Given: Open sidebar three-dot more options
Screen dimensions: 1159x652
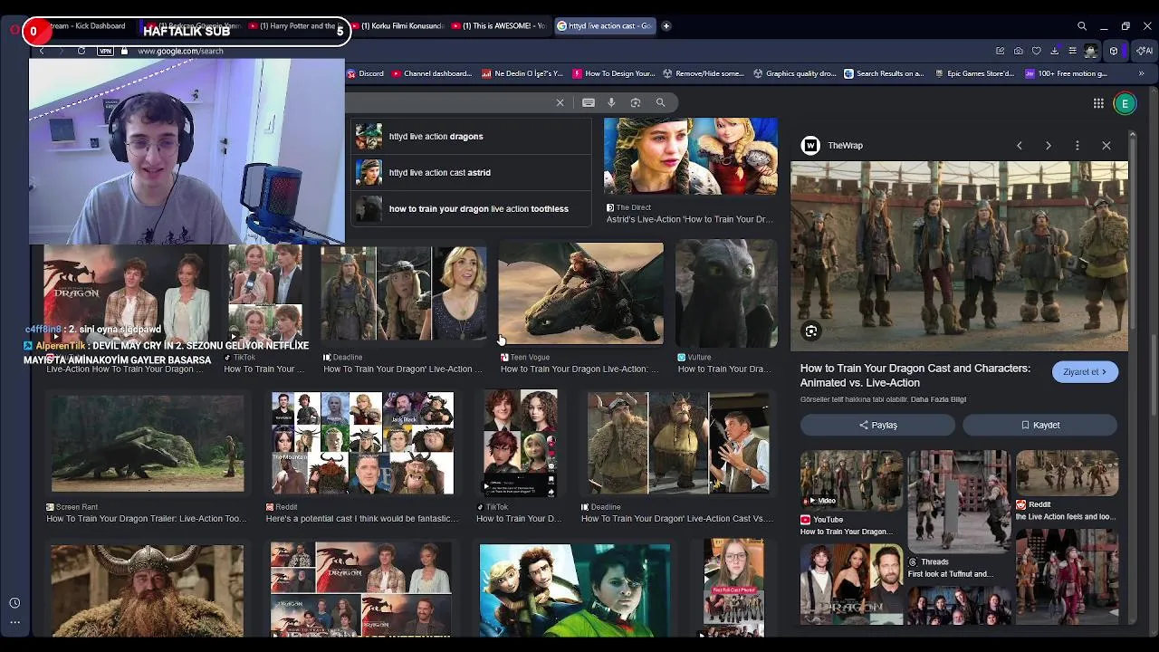Looking at the screenshot, I should (14, 622).
